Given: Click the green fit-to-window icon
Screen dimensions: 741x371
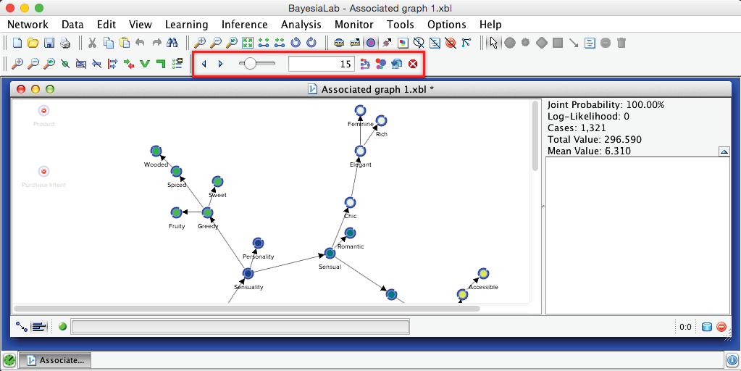Looking at the screenshot, I should point(248,43).
